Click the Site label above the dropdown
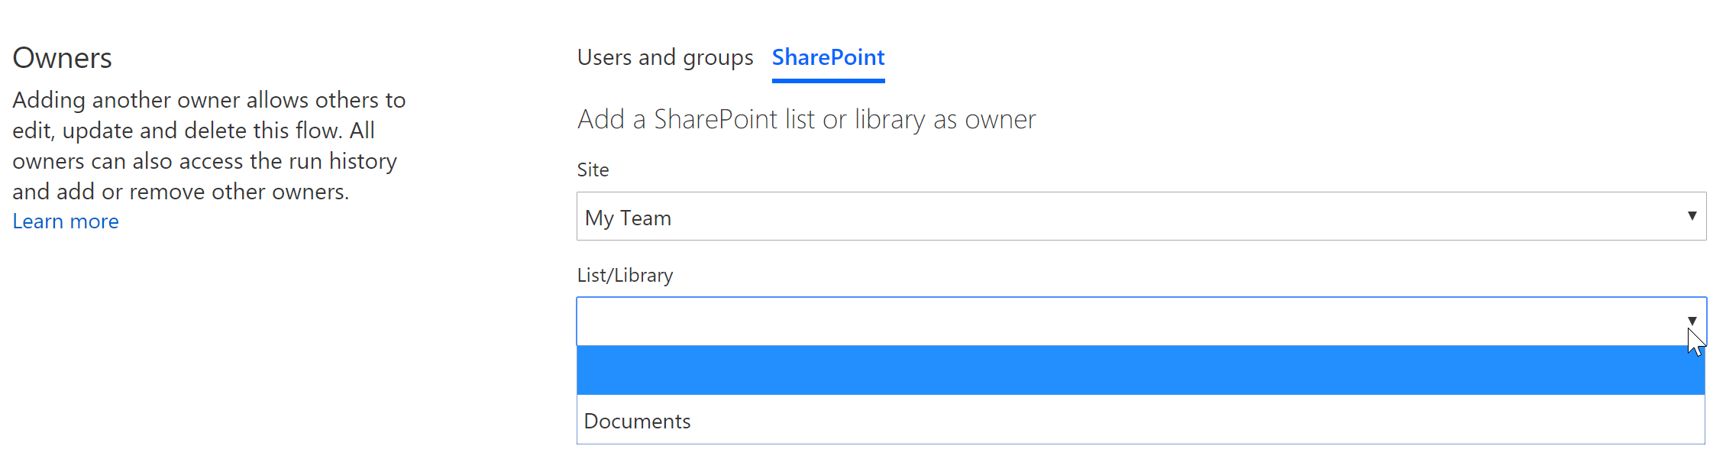1726x462 pixels. (x=593, y=170)
